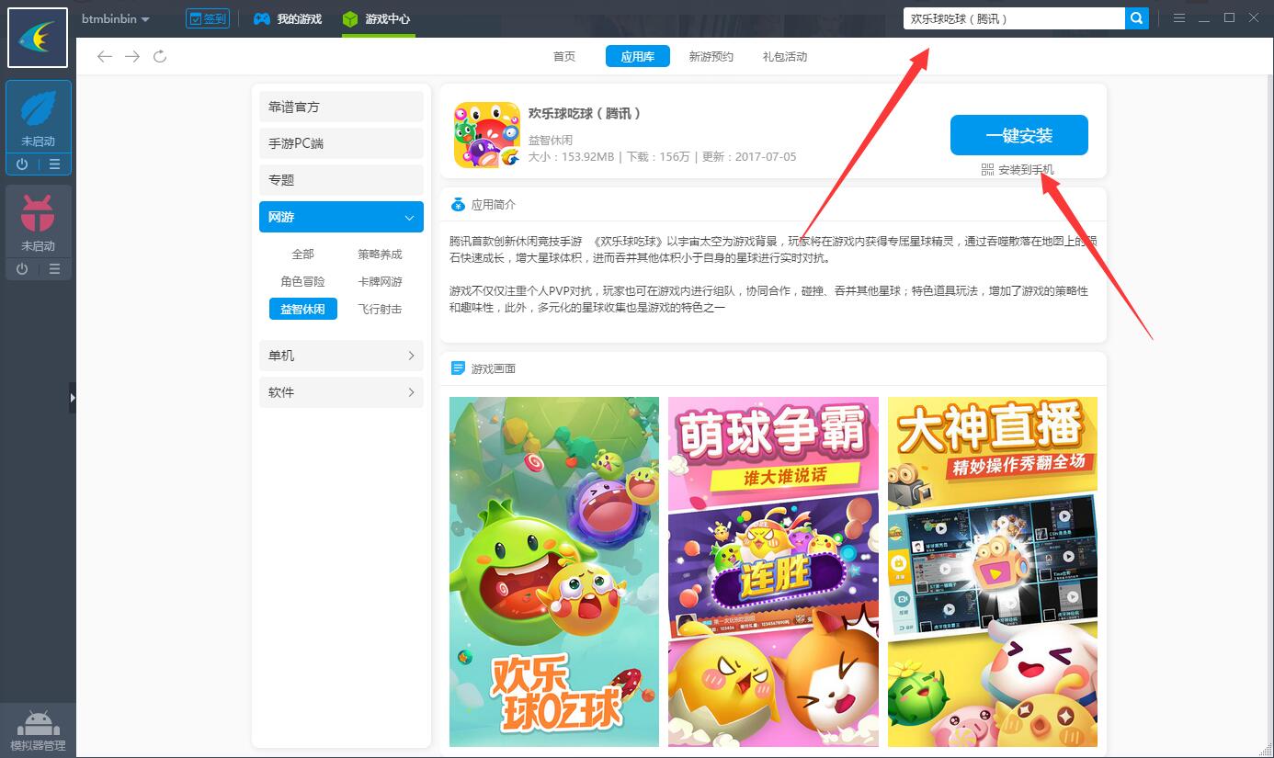
Task: Open the first screenshot with 欢乐球吃球 logo
Action: click(554, 571)
